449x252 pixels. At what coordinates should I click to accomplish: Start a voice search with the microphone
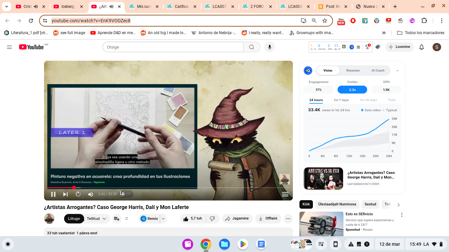pos(270,47)
